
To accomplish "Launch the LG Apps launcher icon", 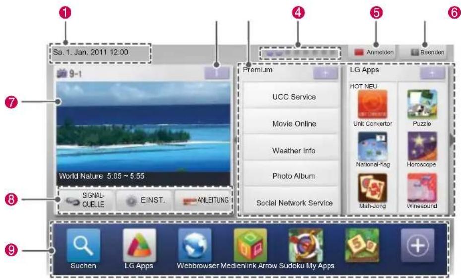I will click(x=139, y=245).
